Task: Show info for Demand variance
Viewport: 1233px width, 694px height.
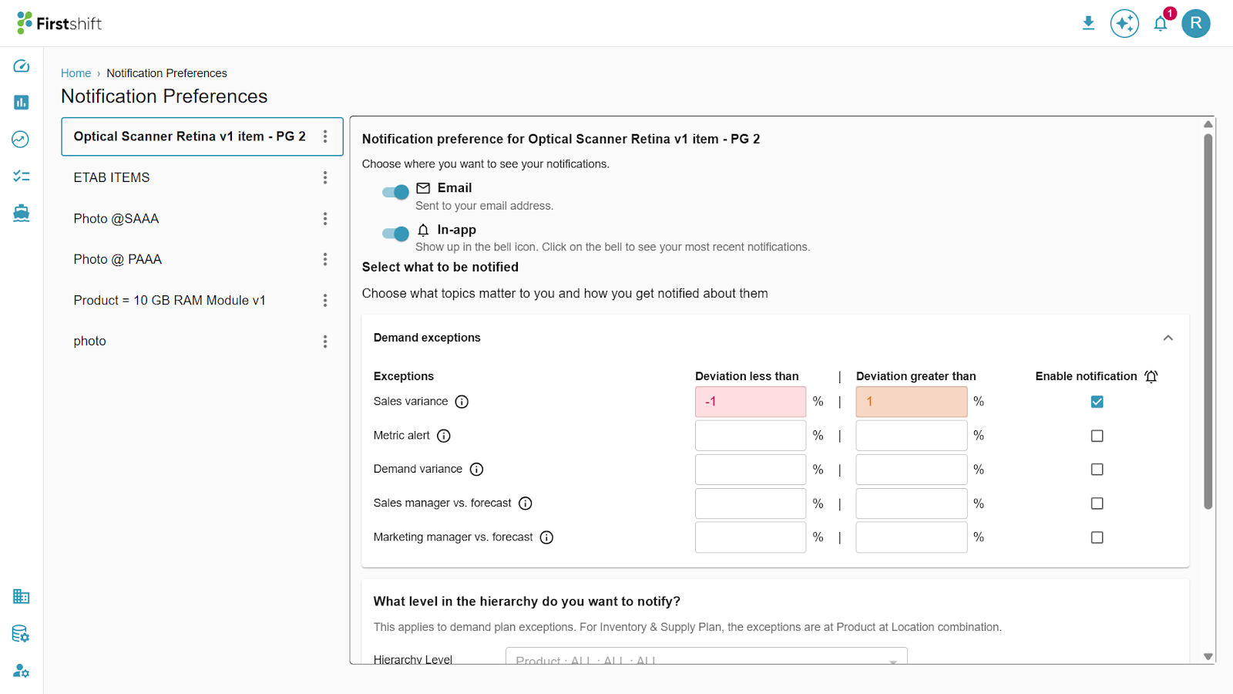Action: pyautogui.click(x=476, y=470)
